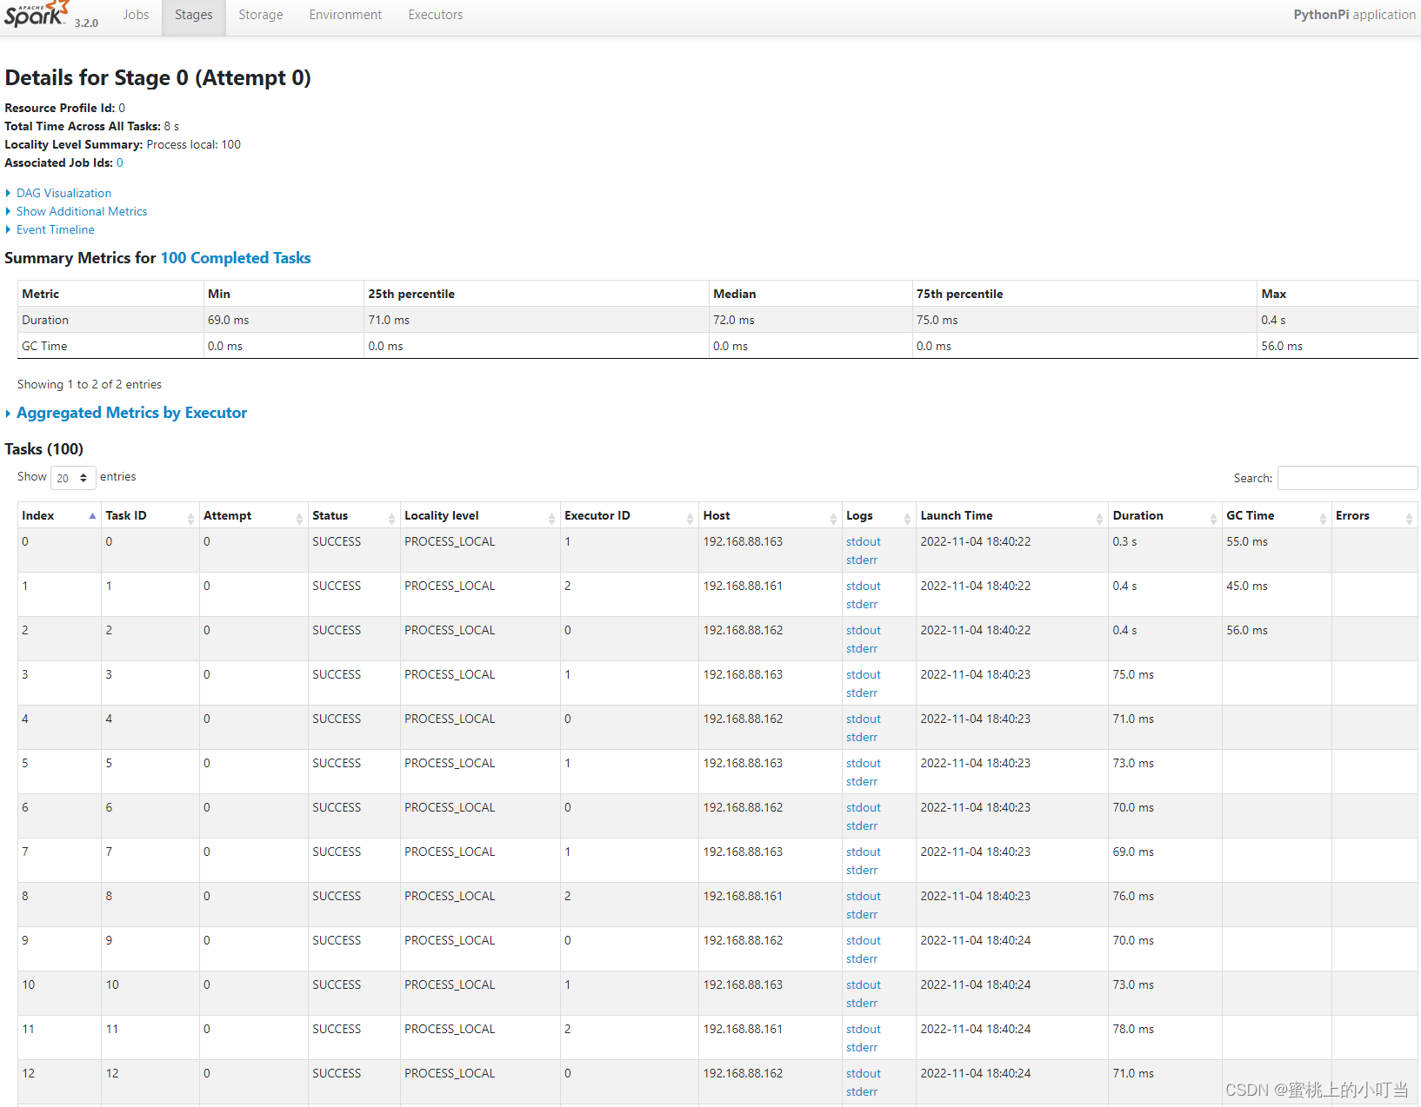1421x1107 pixels.
Task: Go to the Executors tab
Action: (x=436, y=15)
